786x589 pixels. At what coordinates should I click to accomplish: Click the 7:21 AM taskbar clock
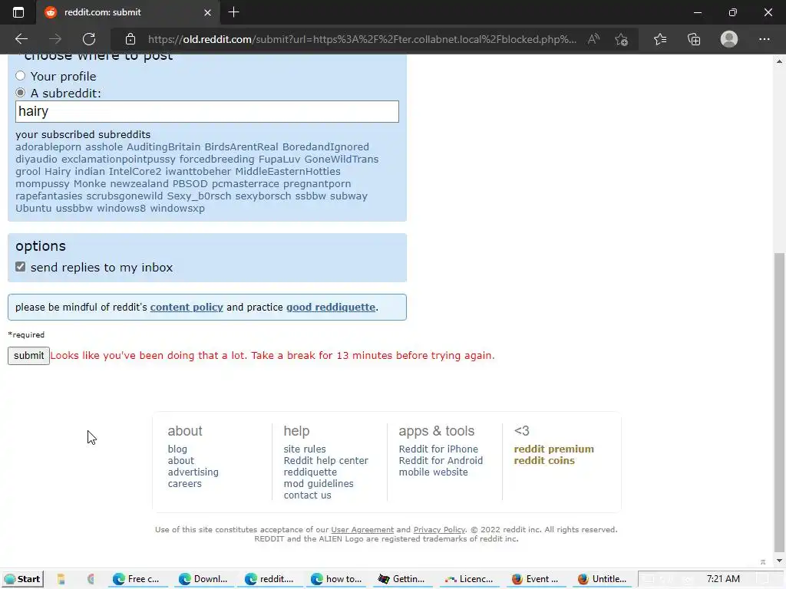click(x=723, y=579)
